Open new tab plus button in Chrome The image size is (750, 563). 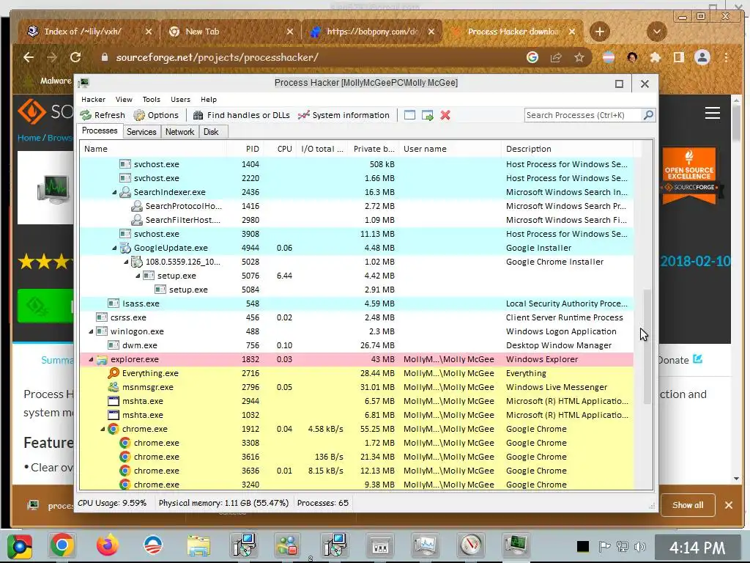(x=599, y=32)
